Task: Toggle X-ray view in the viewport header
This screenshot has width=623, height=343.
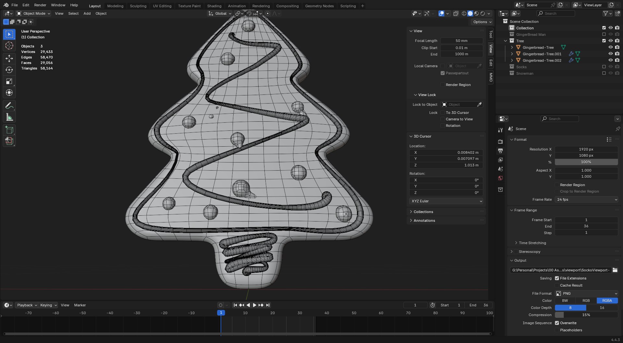Action: pos(456,14)
